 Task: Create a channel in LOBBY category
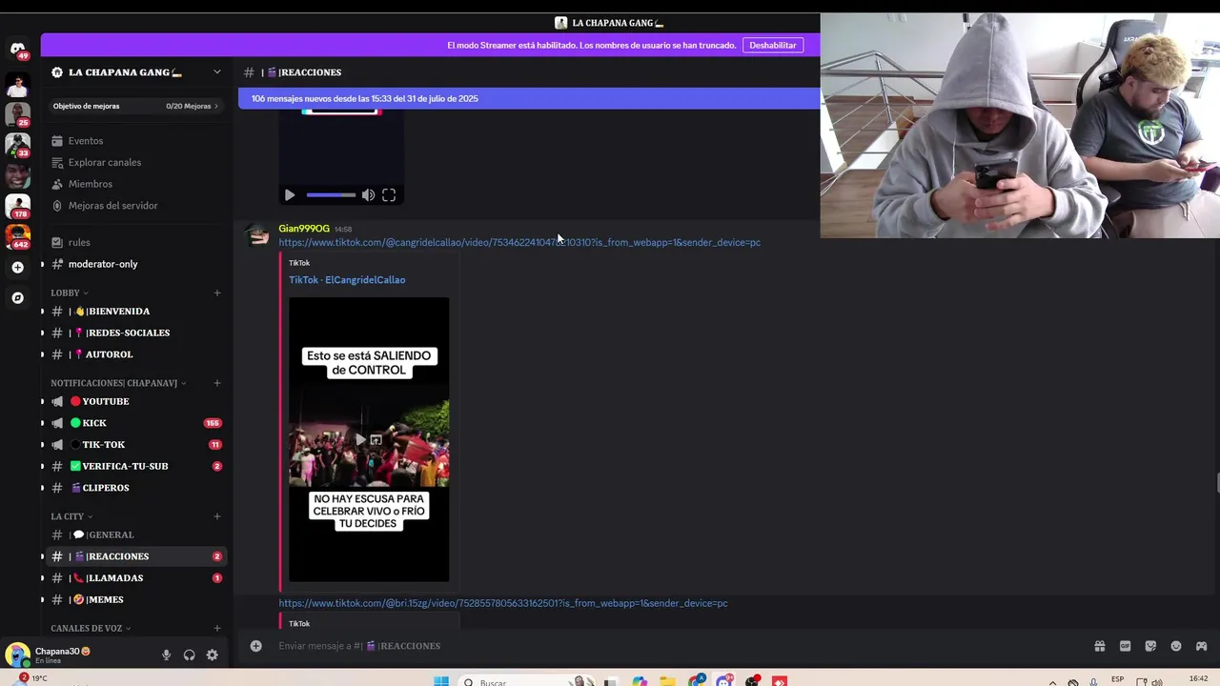[217, 293]
